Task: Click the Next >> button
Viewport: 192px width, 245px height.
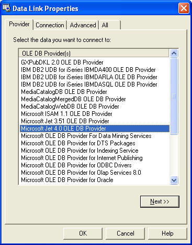Action: tap(160, 201)
